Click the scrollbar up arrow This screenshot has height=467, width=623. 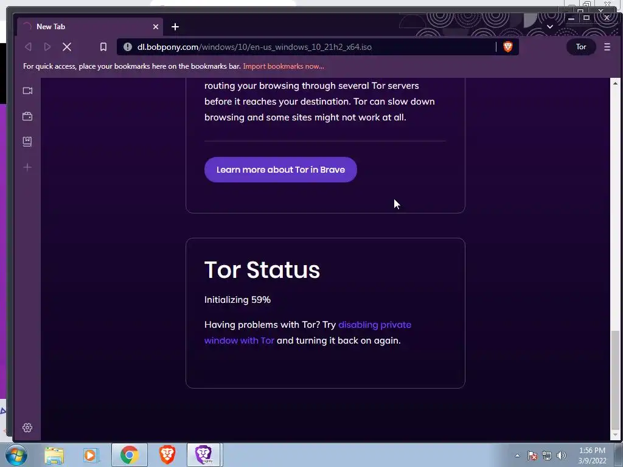pos(615,83)
